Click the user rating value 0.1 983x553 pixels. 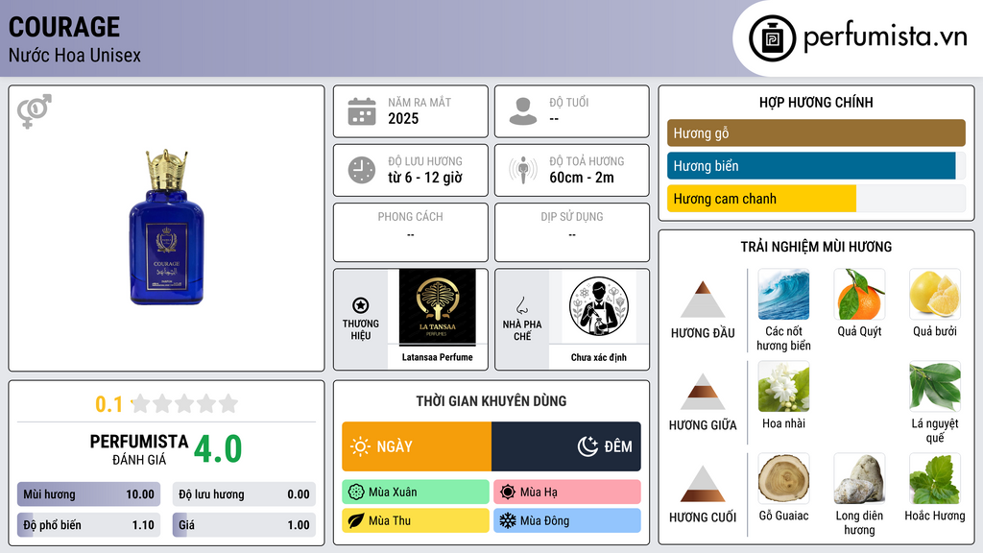tap(109, 404)
